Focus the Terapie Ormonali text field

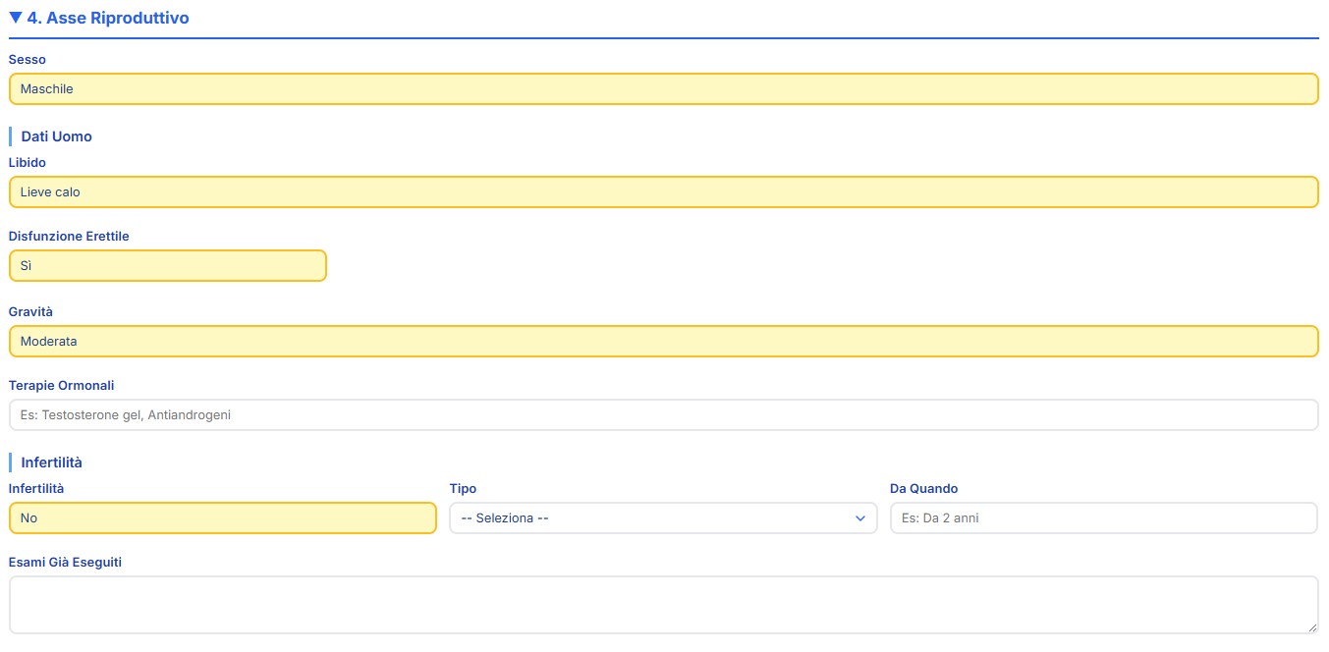[663, 415]
